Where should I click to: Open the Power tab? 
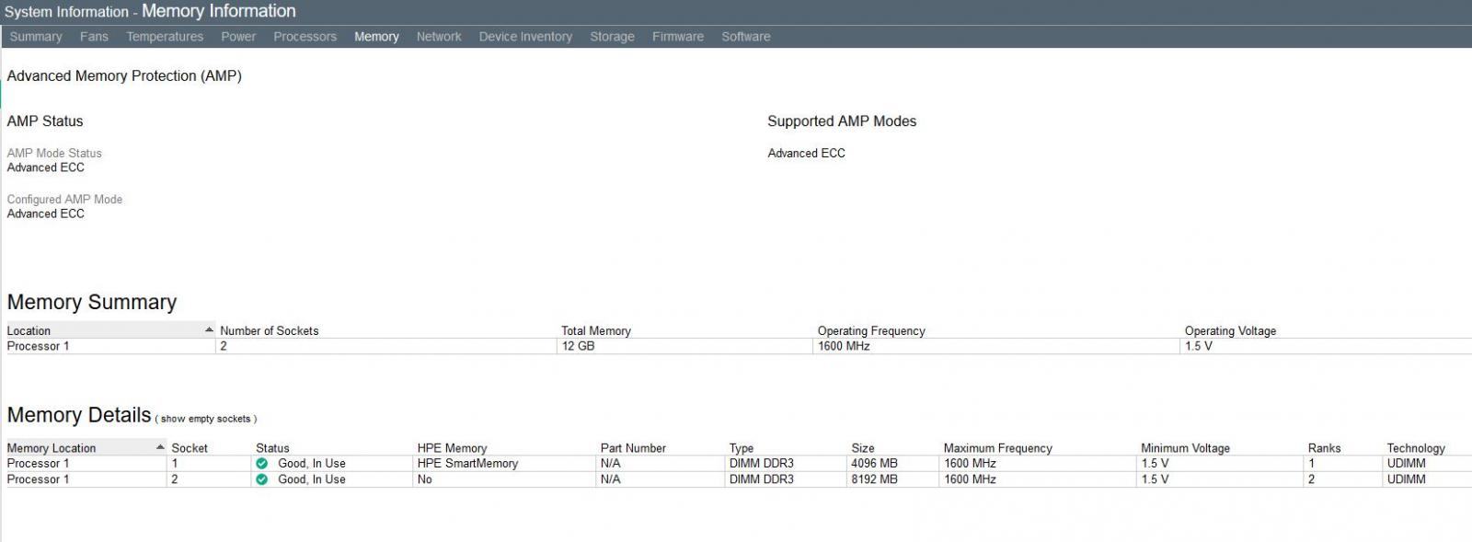tap(238, 37)
